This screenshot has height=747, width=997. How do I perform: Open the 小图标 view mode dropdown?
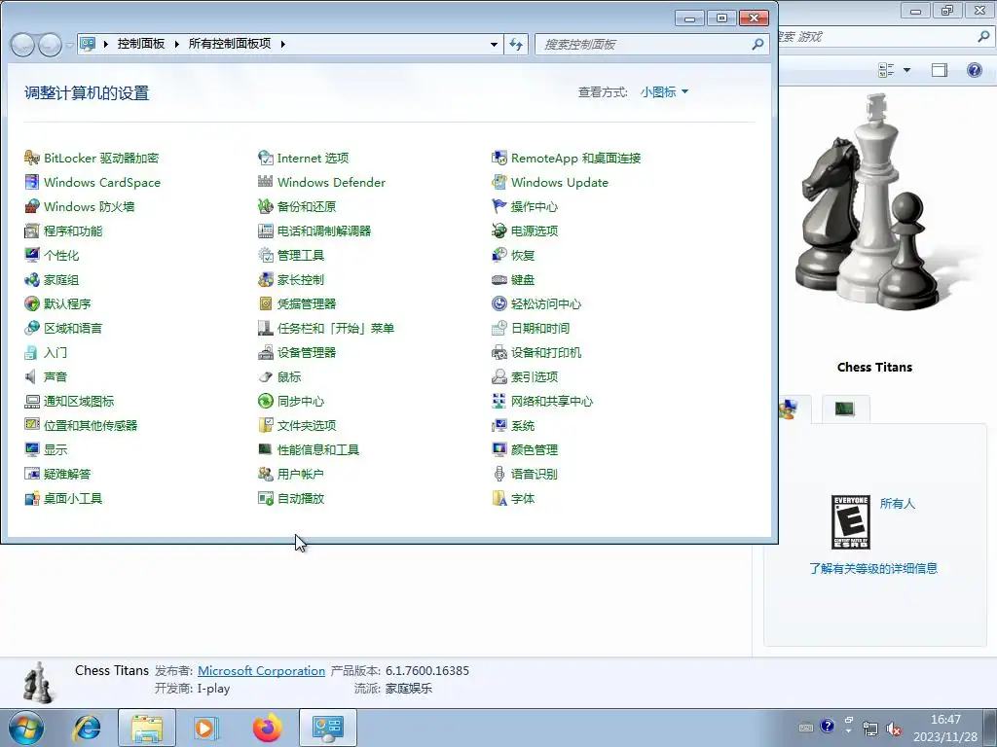point(664,92)
